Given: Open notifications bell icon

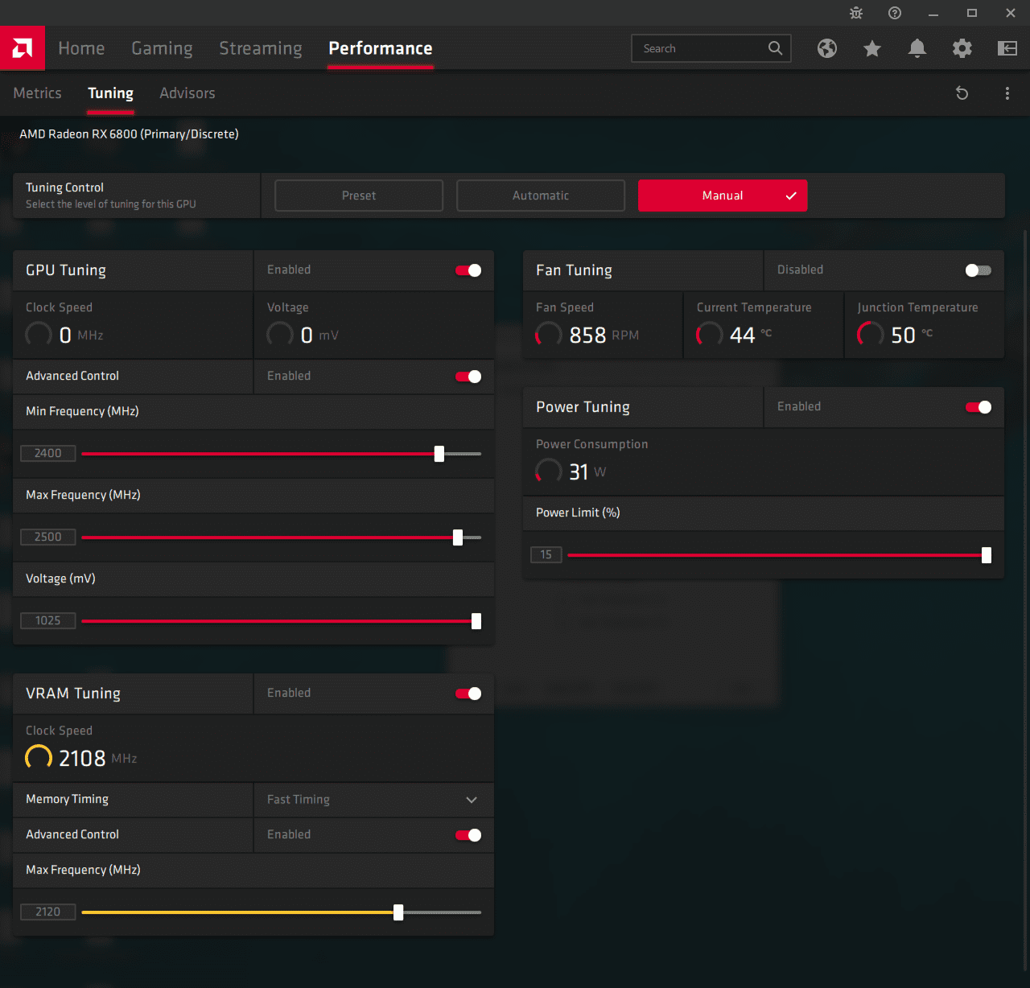Looking at the screenshot, I should pyautogui.click(x=917, y=48).
